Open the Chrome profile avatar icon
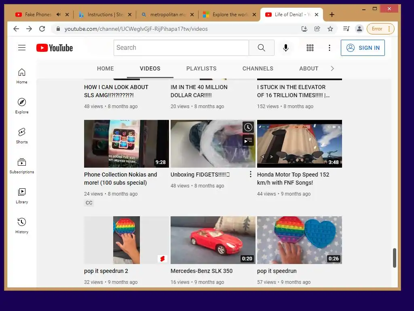414x311 pixels. tap(359, 29)
